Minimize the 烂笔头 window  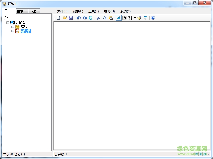tap(188, 3)
